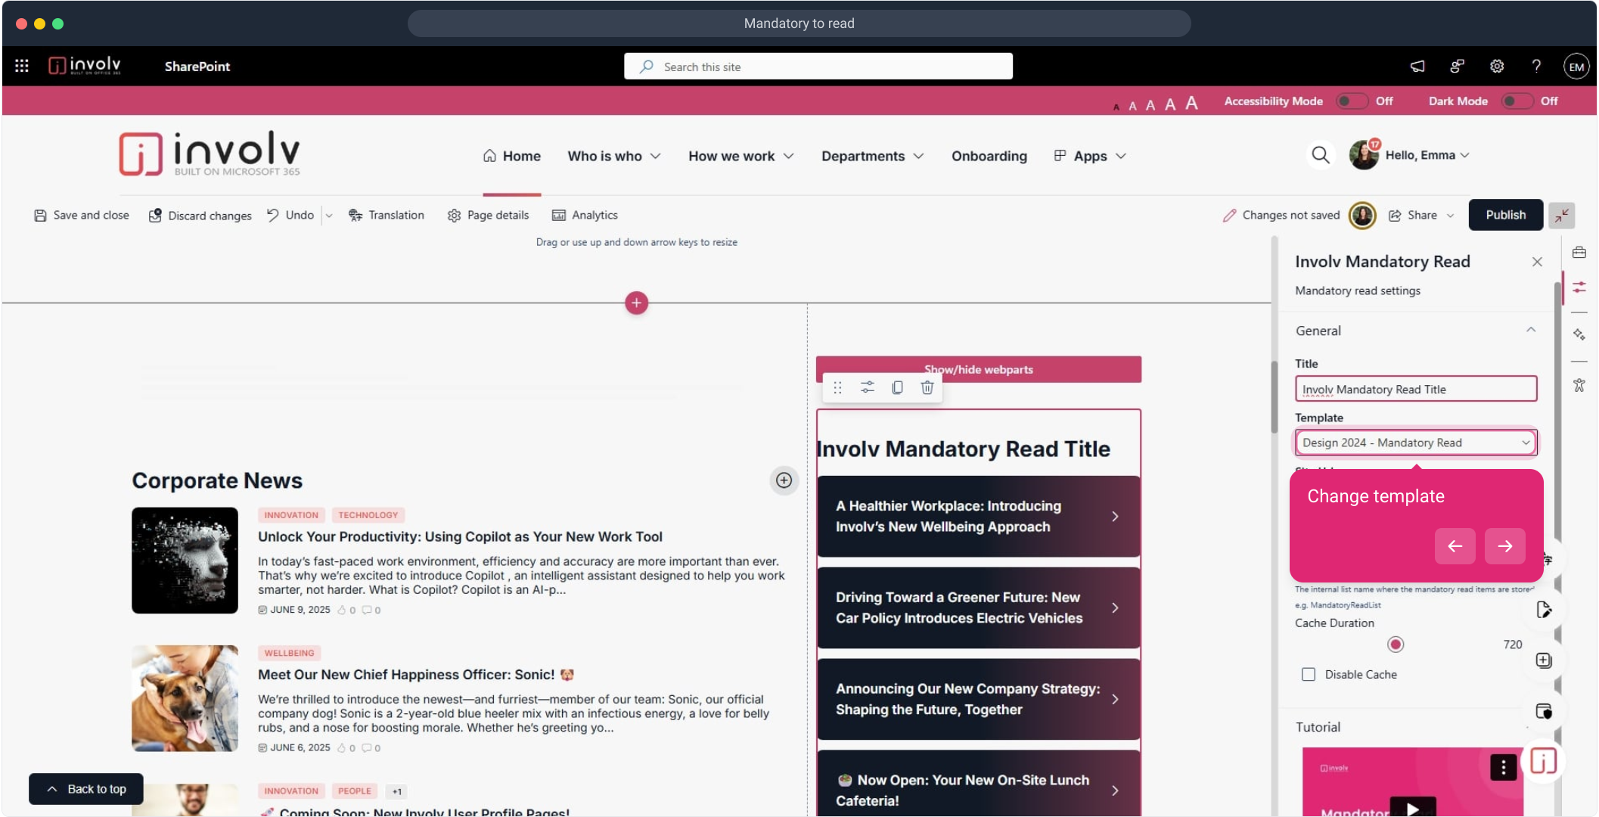Click the site search magnifier icon

point(1321,155)
